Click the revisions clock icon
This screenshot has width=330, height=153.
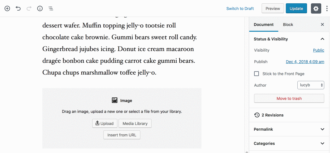pos(257,115)
